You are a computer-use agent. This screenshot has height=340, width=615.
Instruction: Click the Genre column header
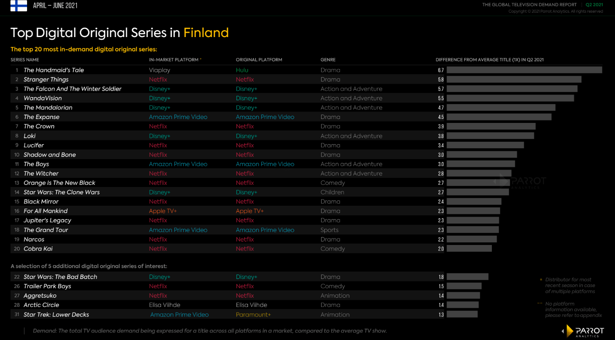pos(328,60)
